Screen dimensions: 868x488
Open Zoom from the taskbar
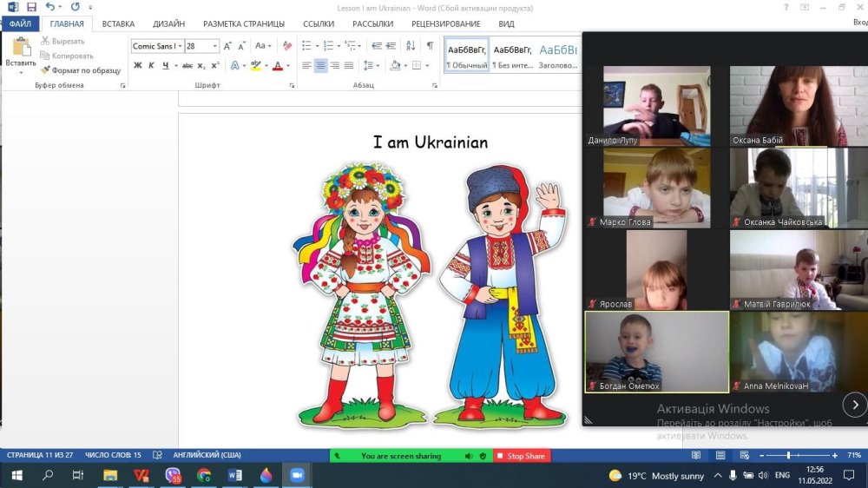pos(297,475)
